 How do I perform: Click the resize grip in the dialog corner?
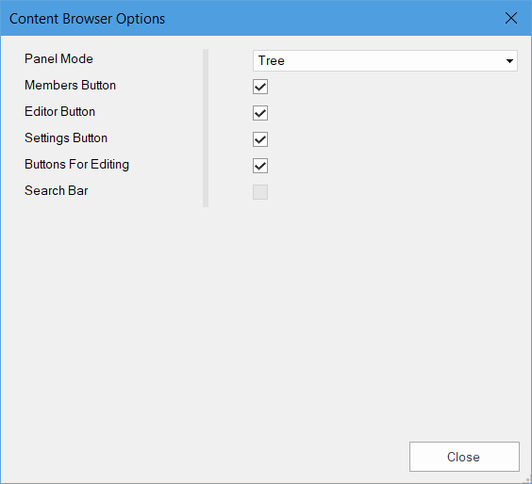pos(527,479)
